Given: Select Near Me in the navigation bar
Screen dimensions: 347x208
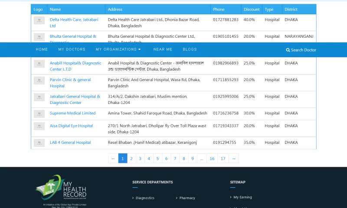Looking at the screenshot, I should point(163,49).
